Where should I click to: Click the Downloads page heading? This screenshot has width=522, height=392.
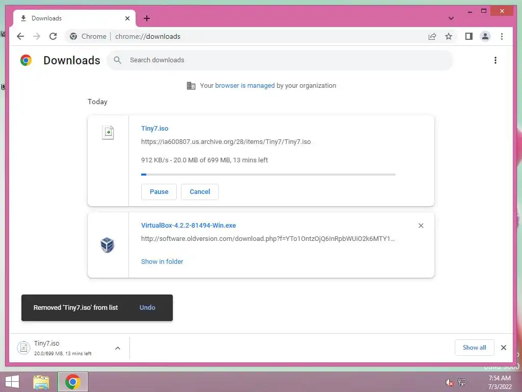71,60
